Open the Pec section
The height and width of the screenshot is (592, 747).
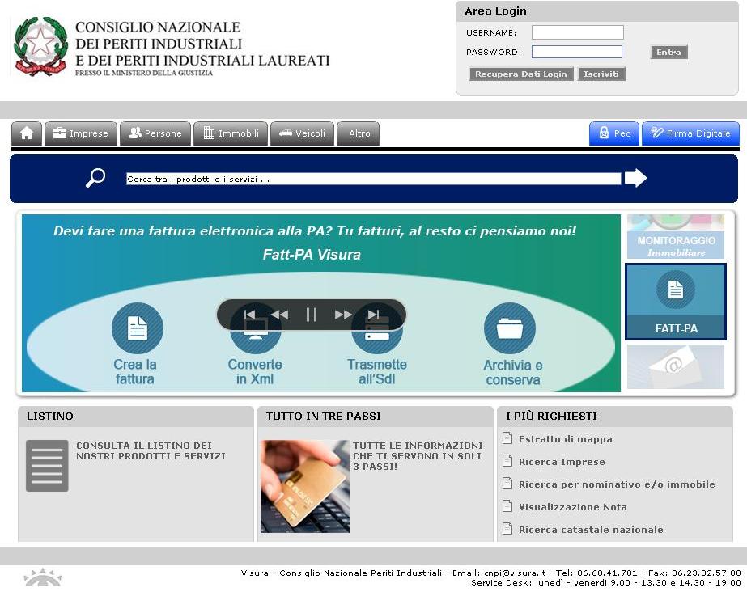[614, 133]
